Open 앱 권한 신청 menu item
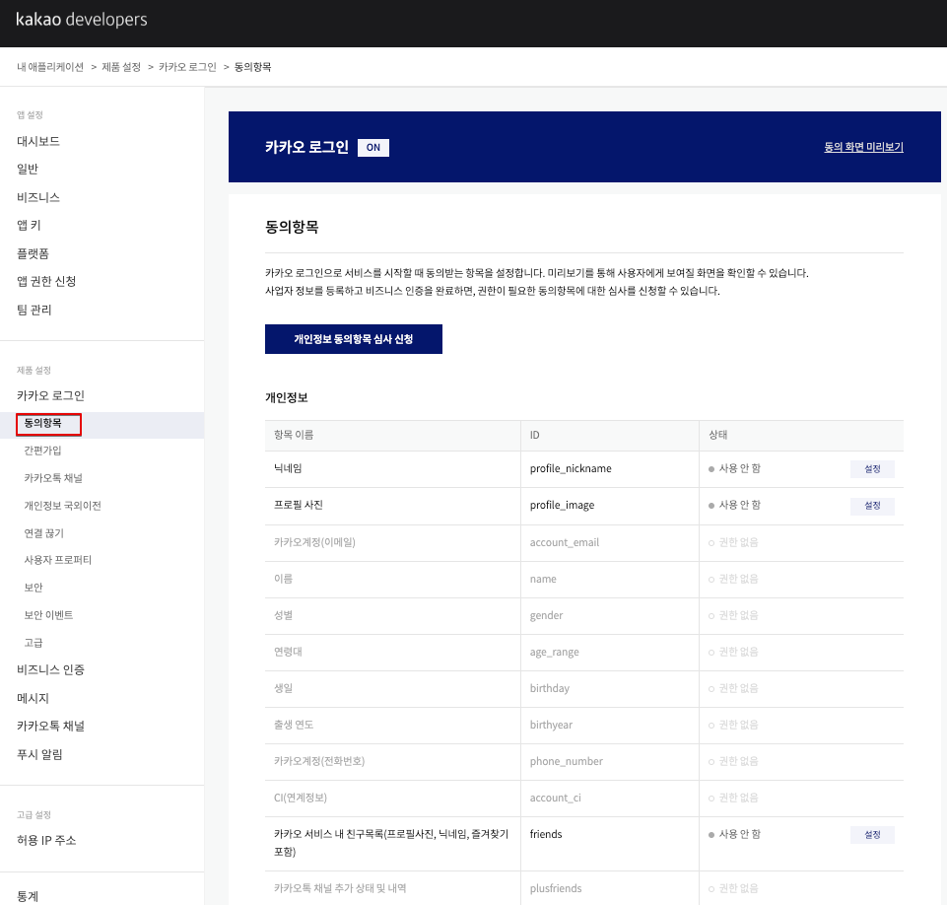 coord(46,282)
